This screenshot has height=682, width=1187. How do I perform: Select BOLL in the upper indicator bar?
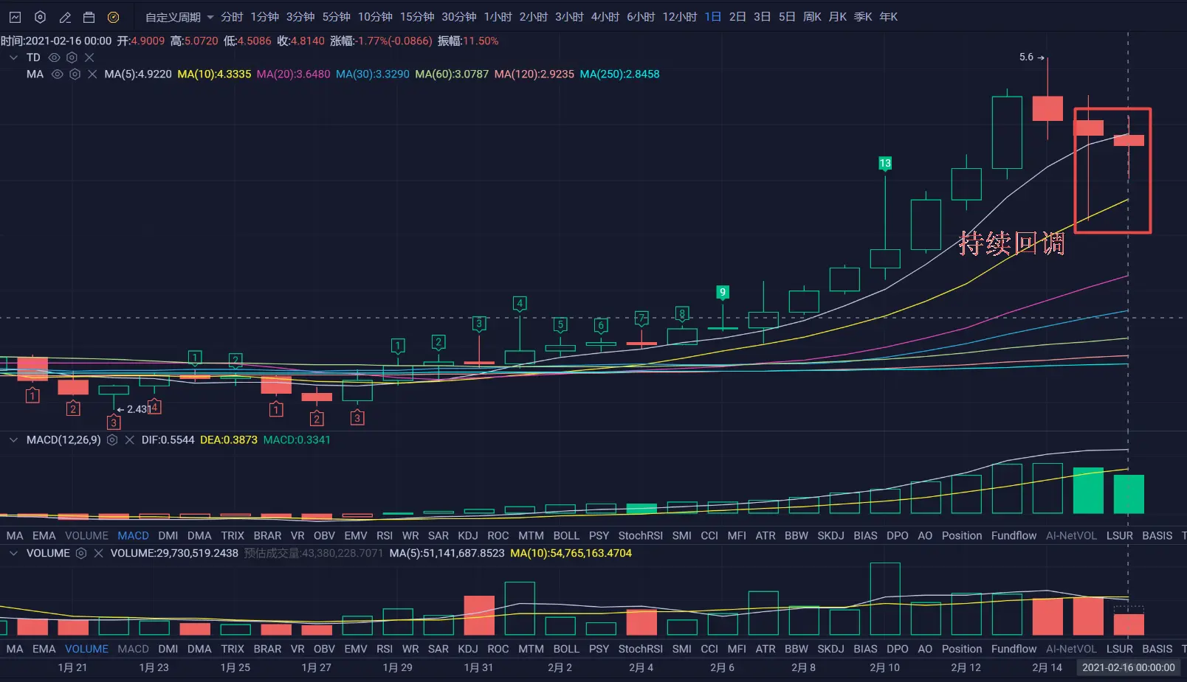pyautogui.click(x=566, y=536)
